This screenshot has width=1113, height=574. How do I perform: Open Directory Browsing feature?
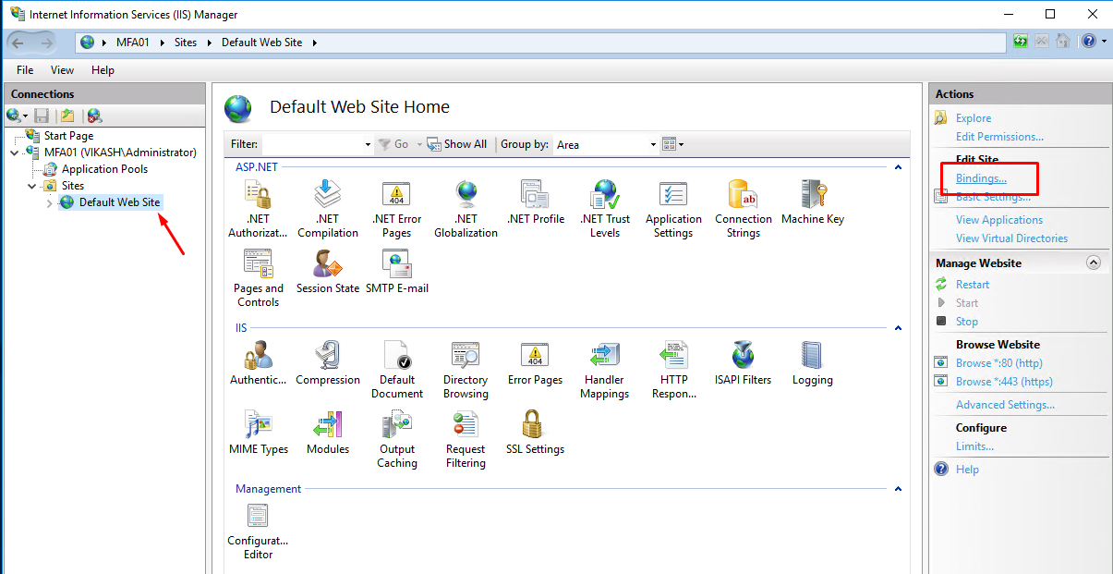(x=466, y=369)
